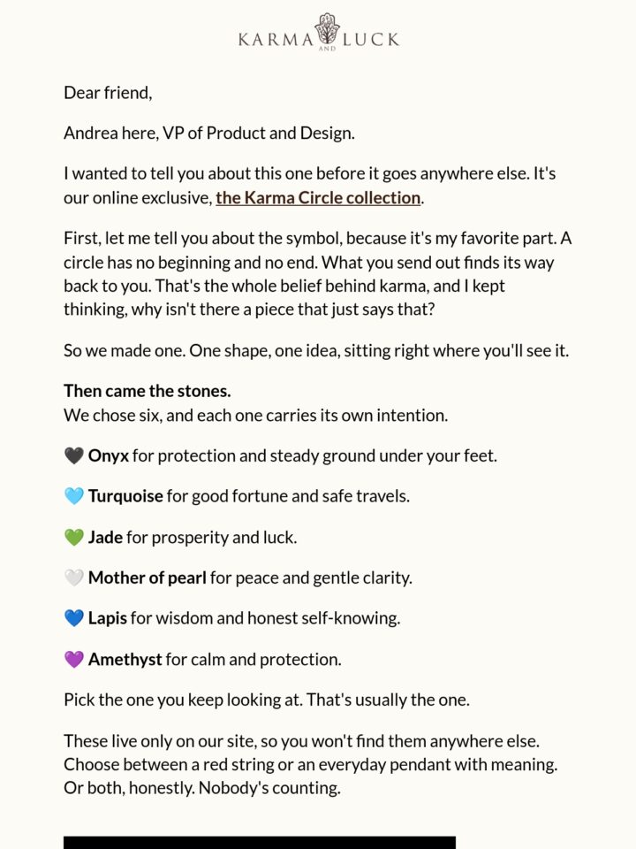Click the black button at the bottom
The height and width of the screenshot is (849, 636).
(x=260, y=843)
